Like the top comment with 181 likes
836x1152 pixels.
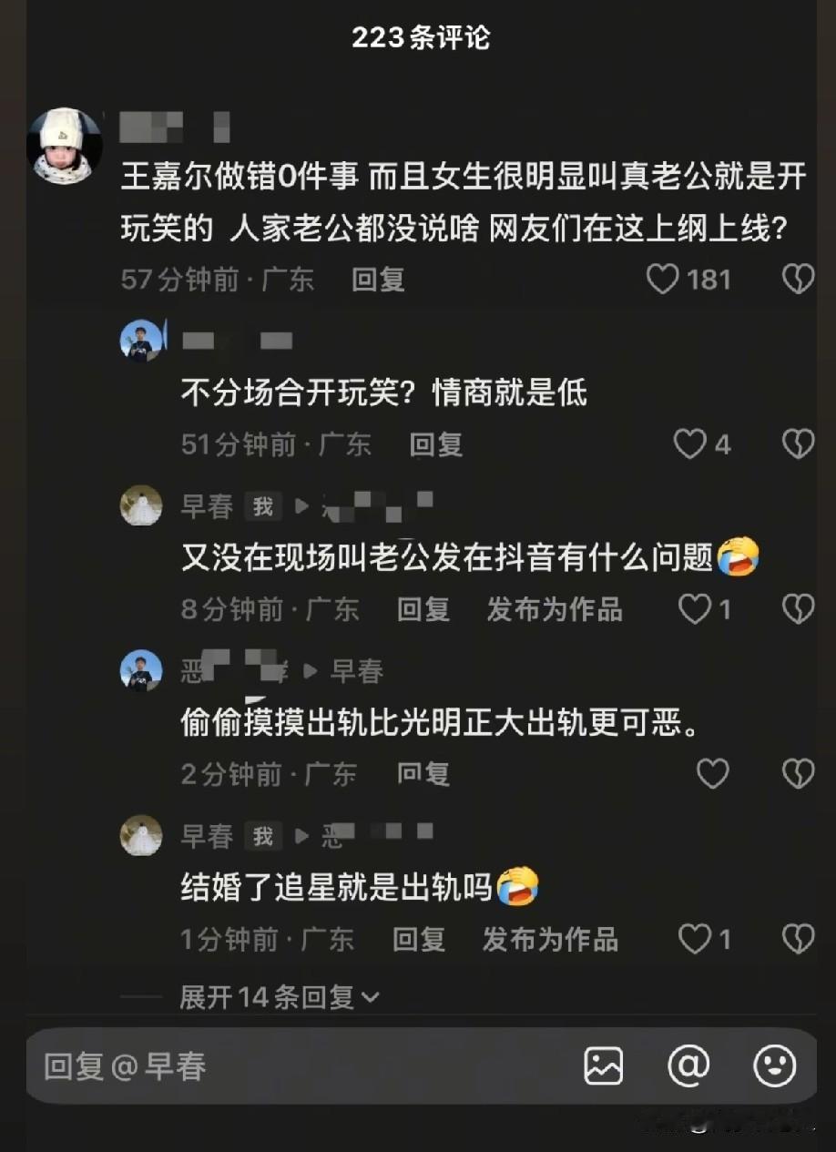662,279
